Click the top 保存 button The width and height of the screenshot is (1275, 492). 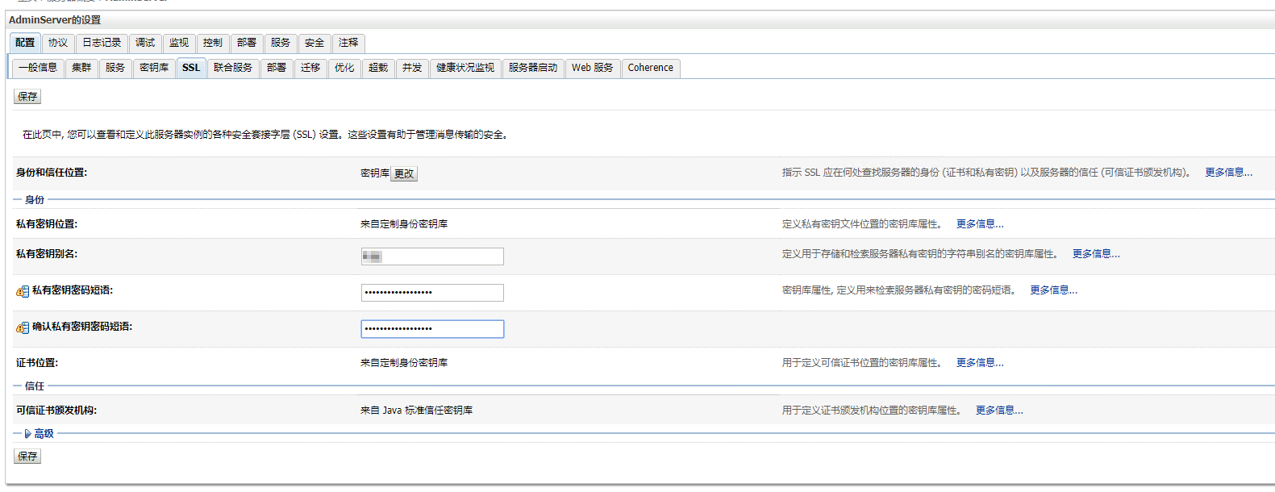pos(27,97)
